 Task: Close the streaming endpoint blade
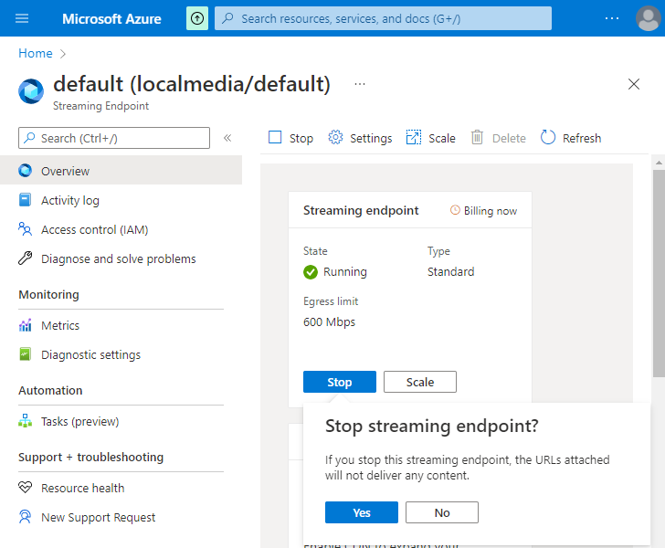tap(634, 84)
